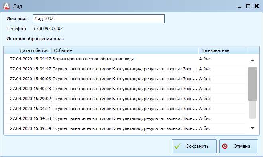Click the Телефон label
The height and width of the screenshot is (157, 263).
tap(16, 29)
